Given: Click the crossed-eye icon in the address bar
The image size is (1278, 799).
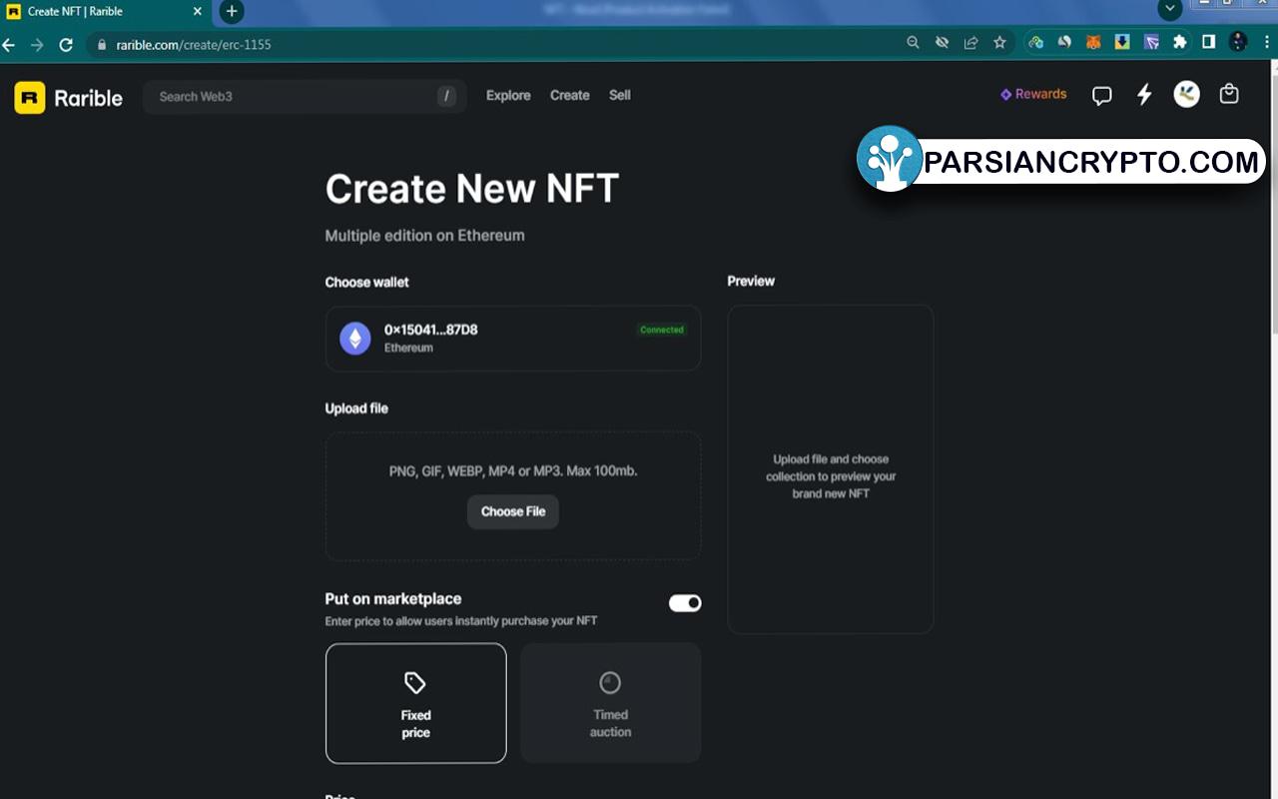Looking at the screenshot, I should 942,43.
